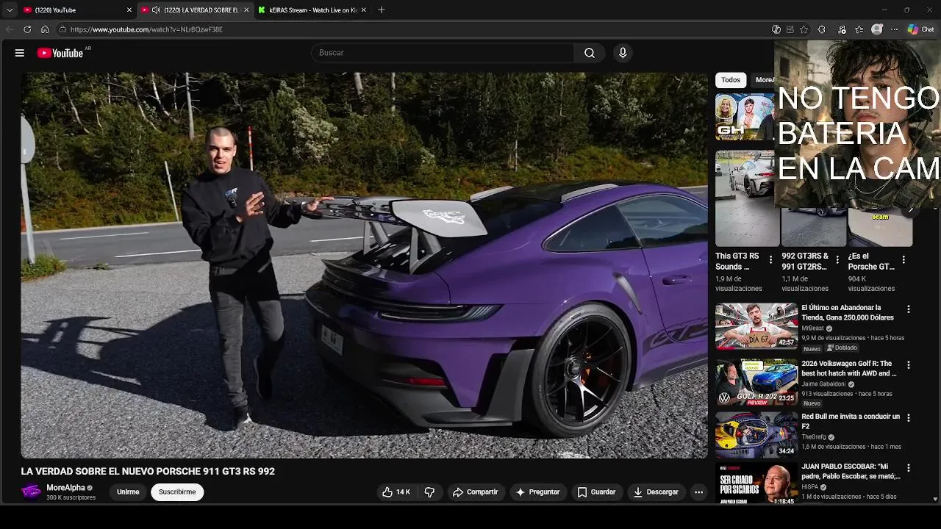
Task: Add this page to favorites star
Action: pos(804,29)
